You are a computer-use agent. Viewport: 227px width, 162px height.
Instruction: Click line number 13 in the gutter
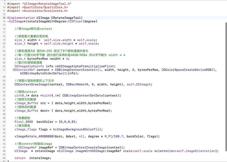click(x=4, y=18)
